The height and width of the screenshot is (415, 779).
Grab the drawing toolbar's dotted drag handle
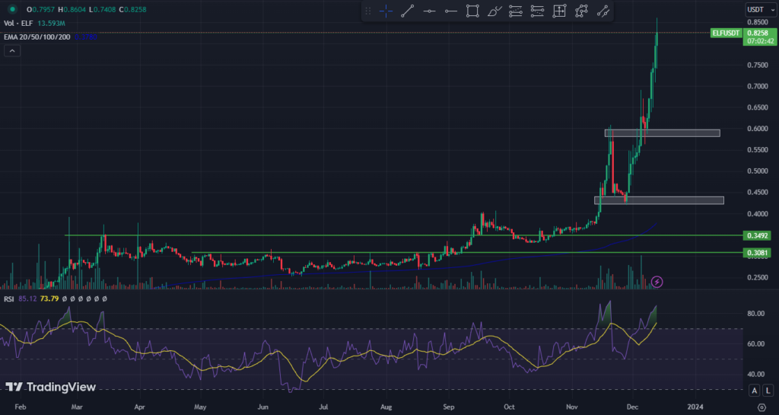pos(368,11)
